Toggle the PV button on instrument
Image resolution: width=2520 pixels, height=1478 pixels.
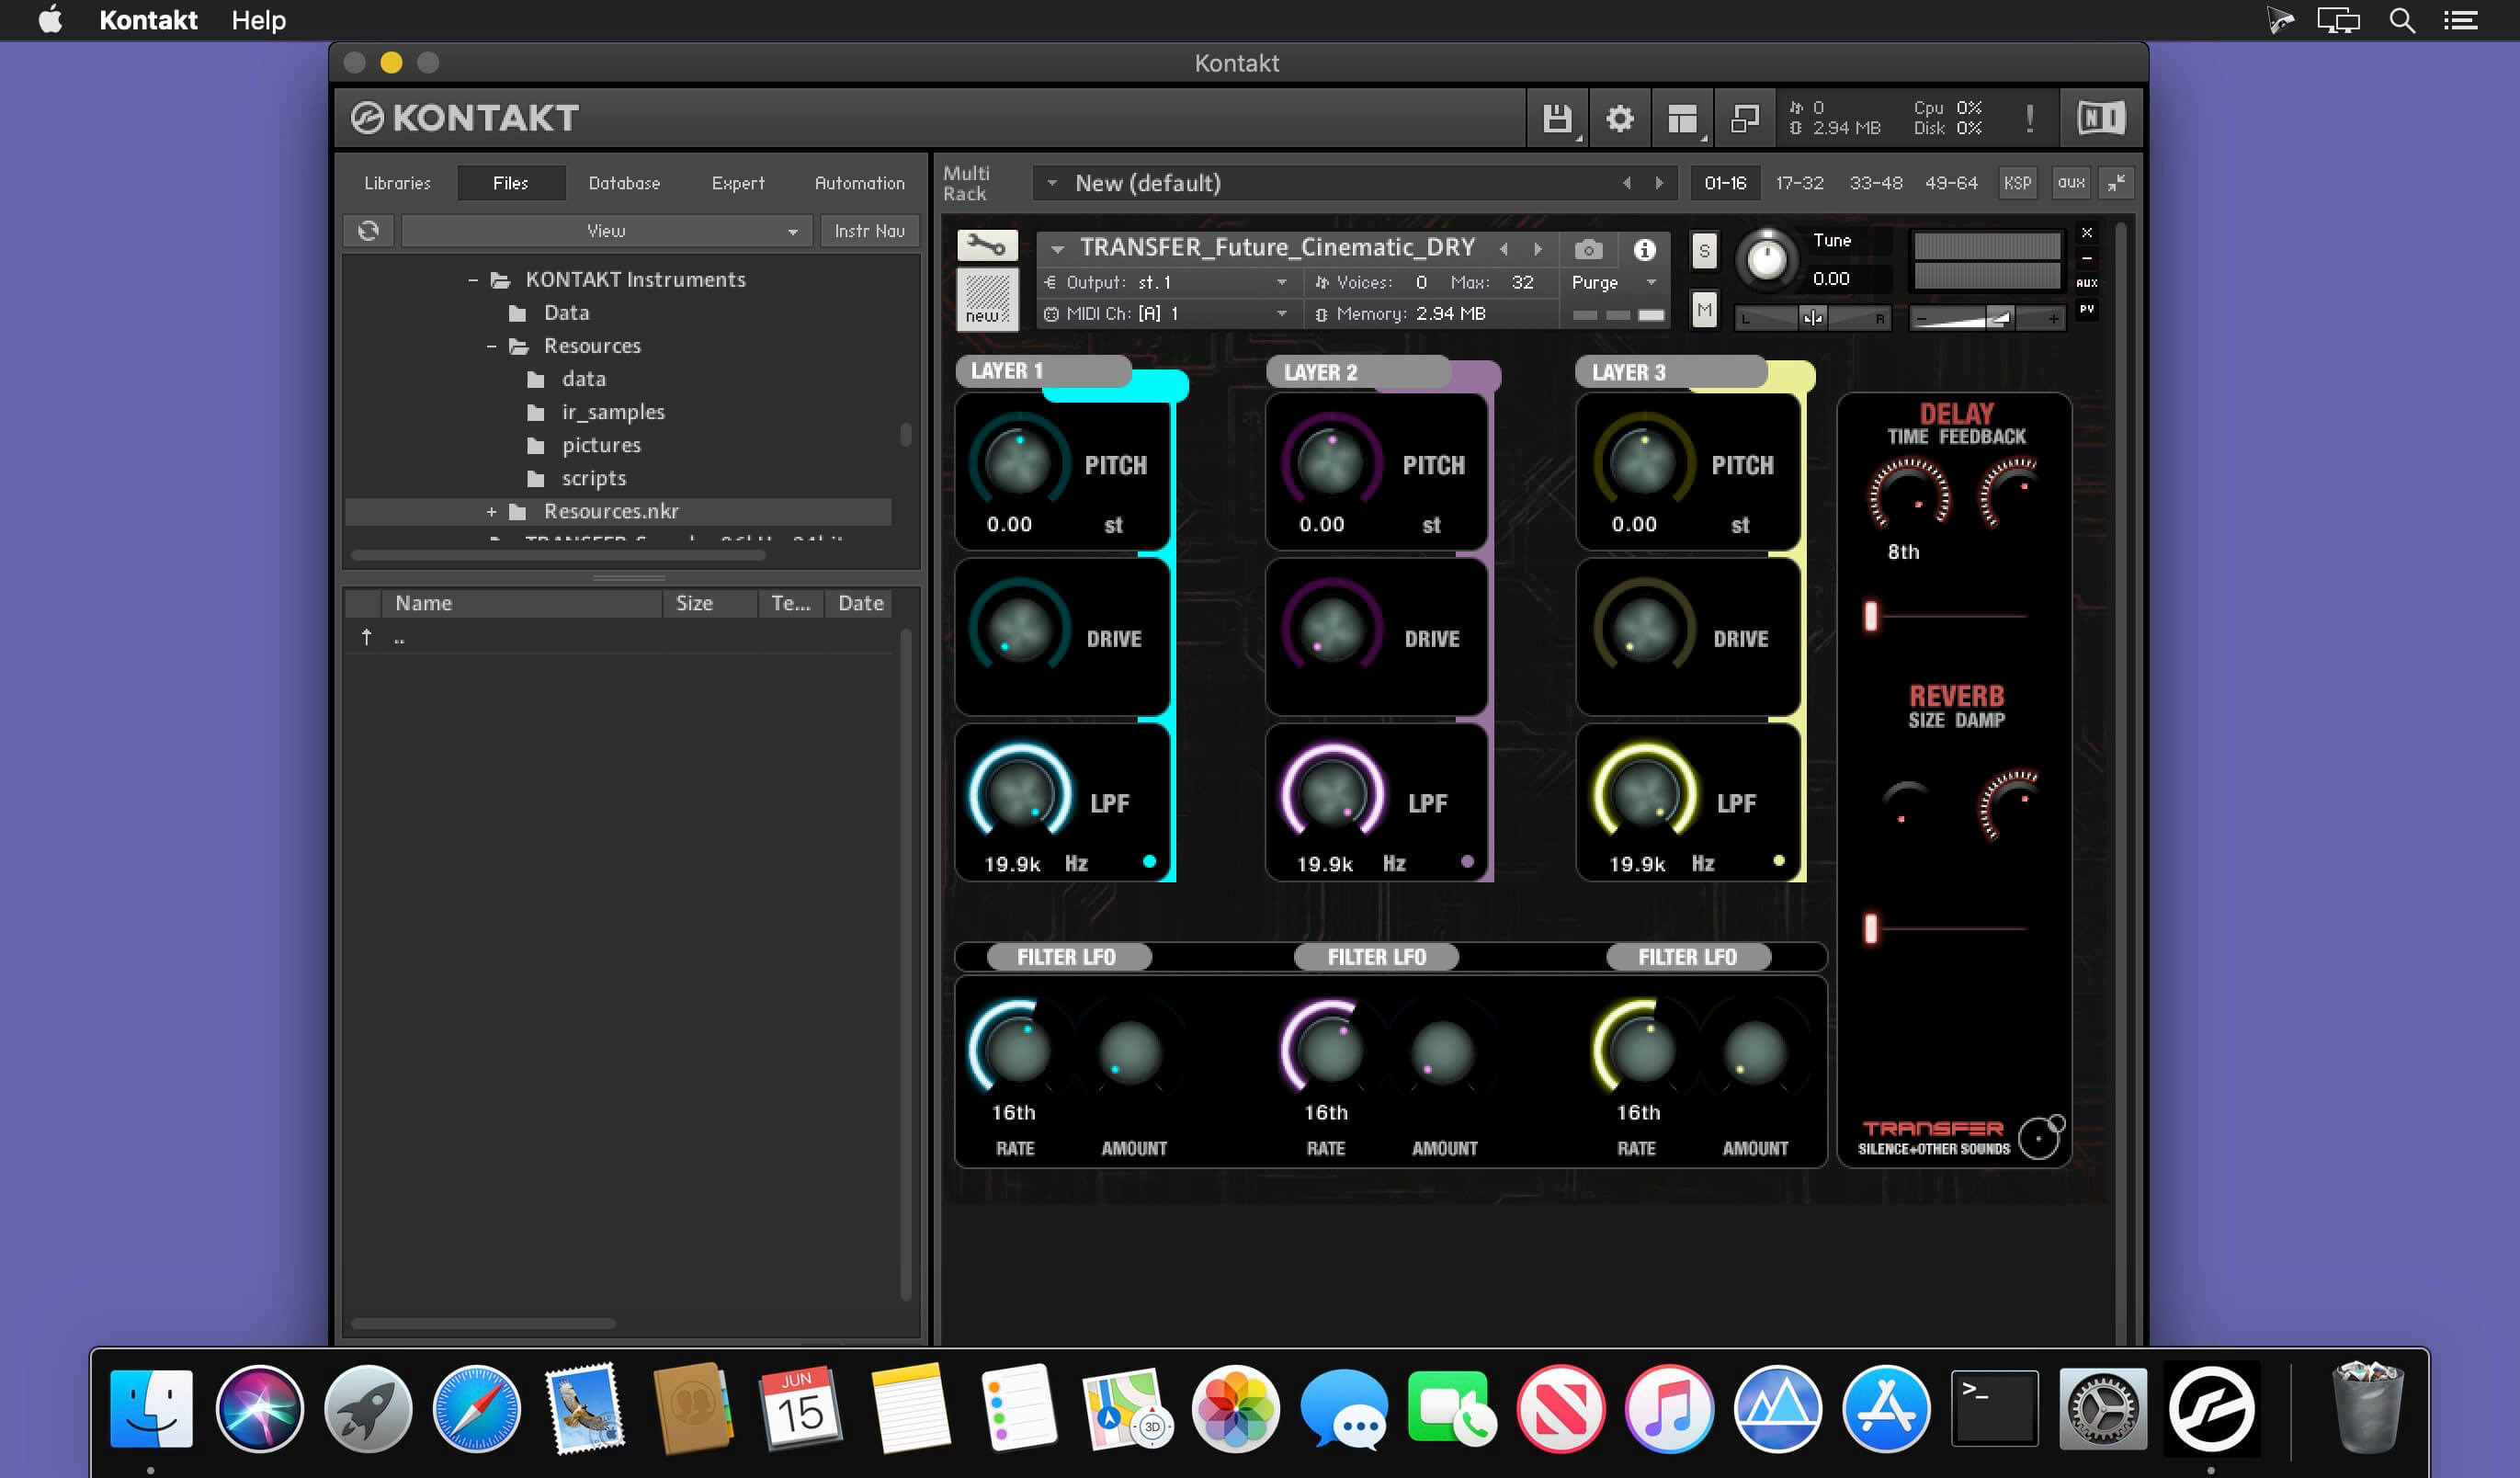2087,310
